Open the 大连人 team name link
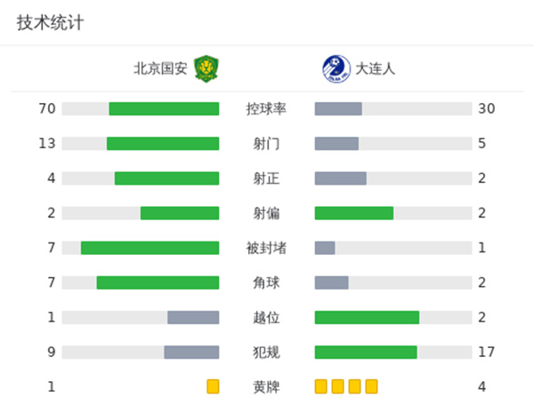Viewport: 534px width, 405px height. click(x=376, y=68)
